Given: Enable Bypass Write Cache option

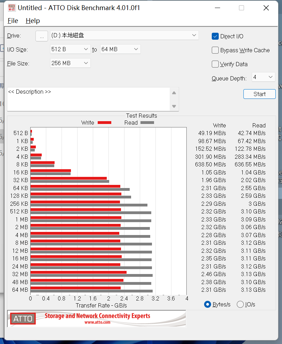Looking at the screenshot, I should click(215, 50).
